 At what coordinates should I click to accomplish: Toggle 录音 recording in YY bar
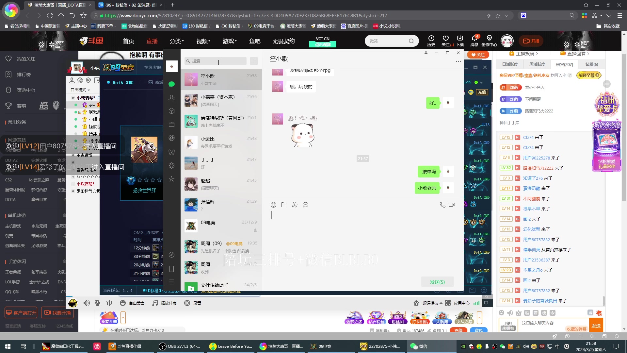tap(193, 303)
